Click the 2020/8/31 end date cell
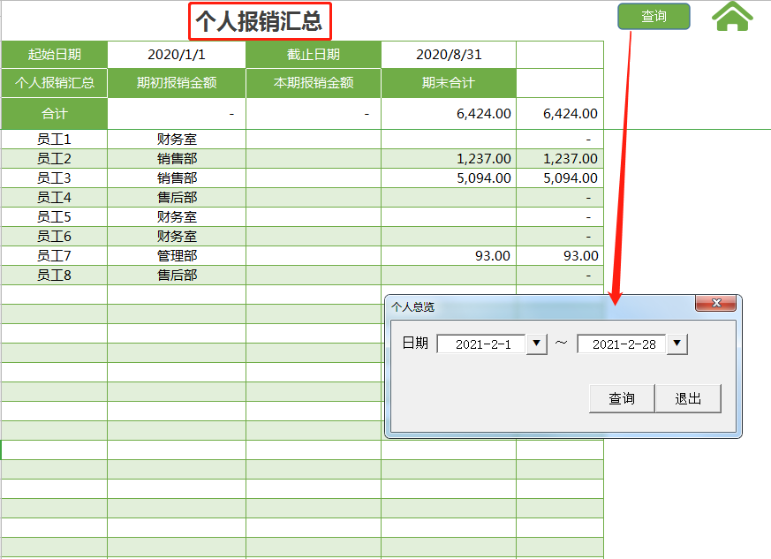771x559 pixels. [x=447, y=55]
